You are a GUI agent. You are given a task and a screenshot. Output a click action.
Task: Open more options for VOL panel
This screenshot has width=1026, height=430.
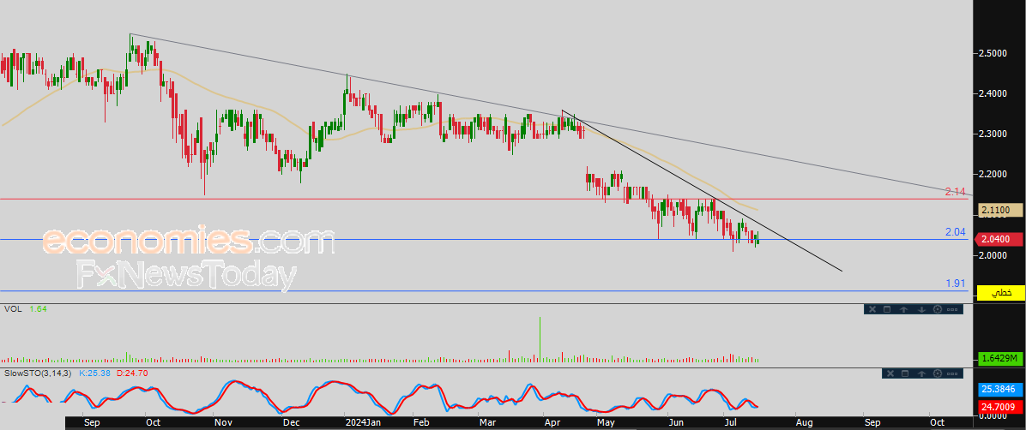click(x=952, y=310)
